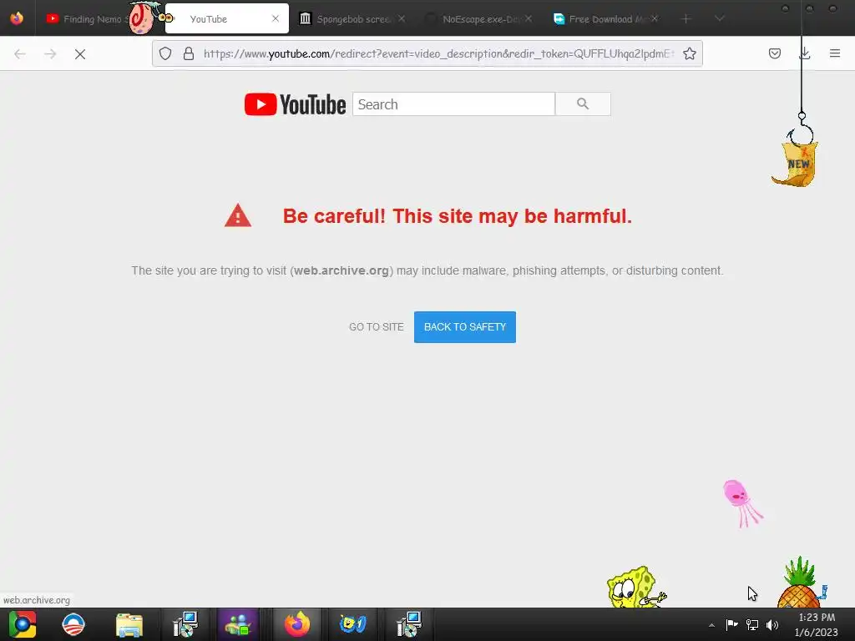855x641 pixels.
Task: Click the web.archive.org text in warning
Action: (341, 271)
